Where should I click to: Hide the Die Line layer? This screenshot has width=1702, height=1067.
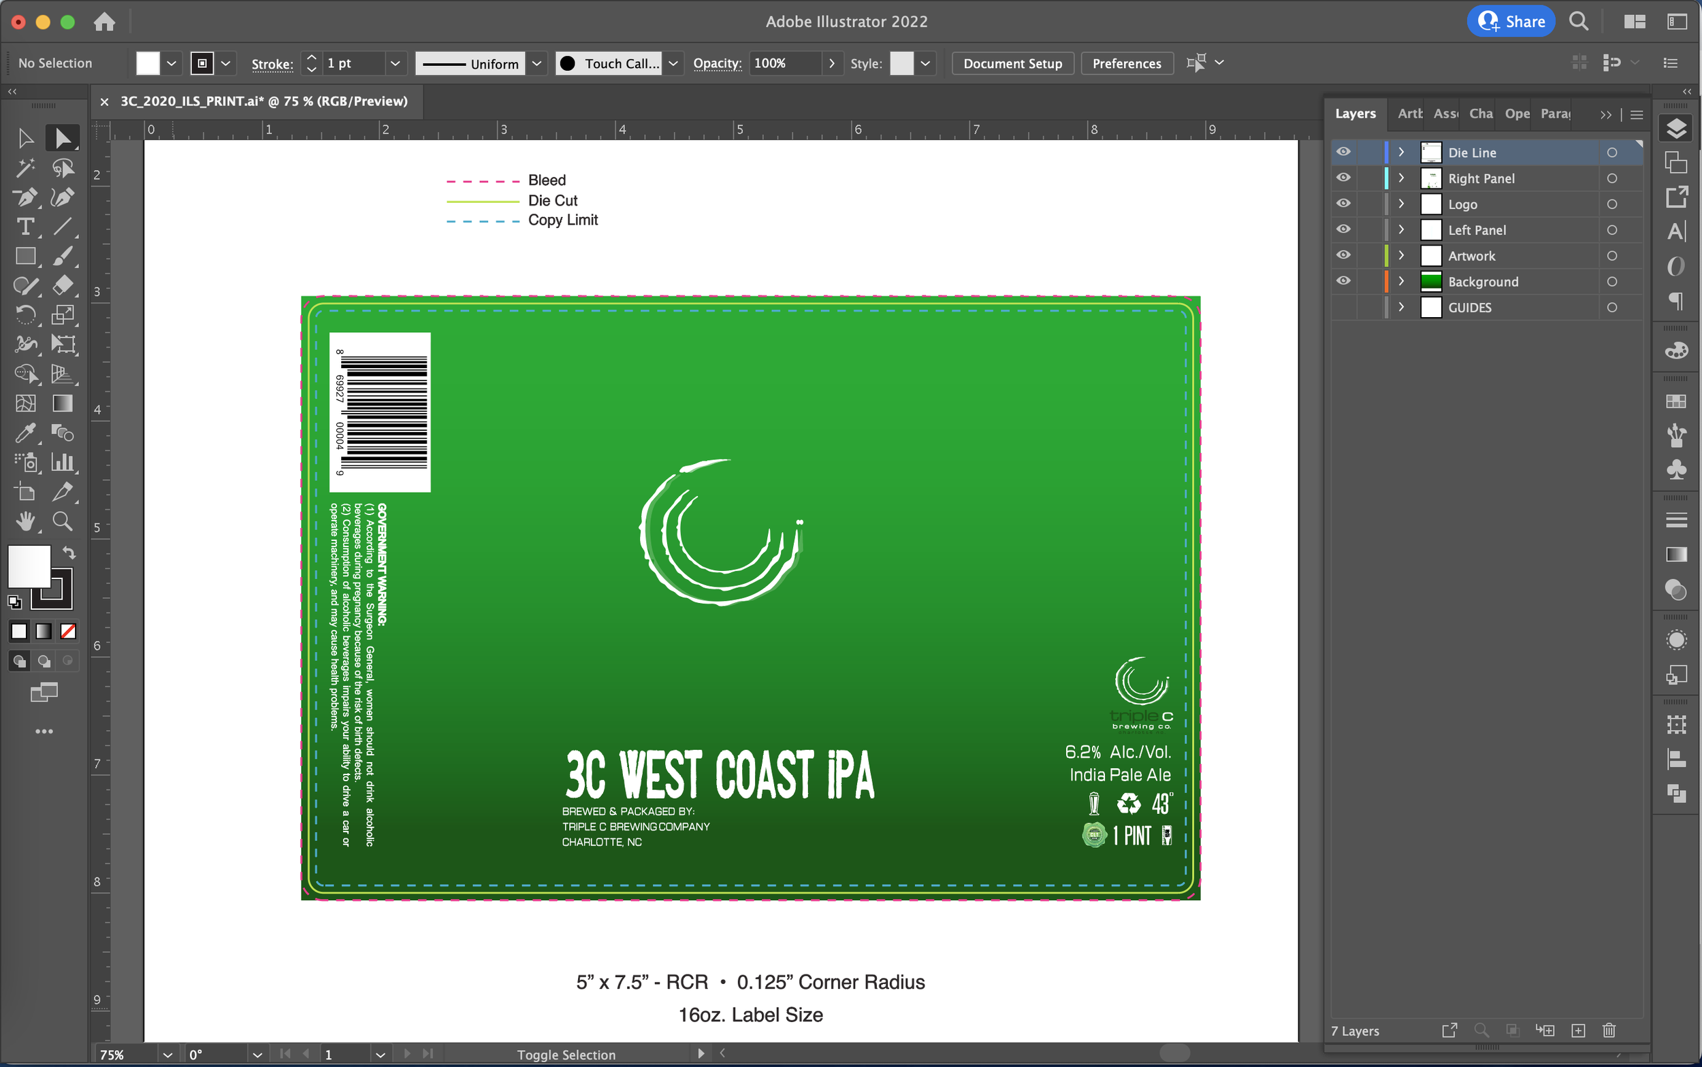click(x=1343, y=152)
